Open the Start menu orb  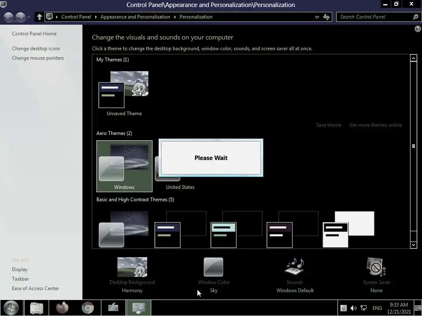[x=11, y=308]
